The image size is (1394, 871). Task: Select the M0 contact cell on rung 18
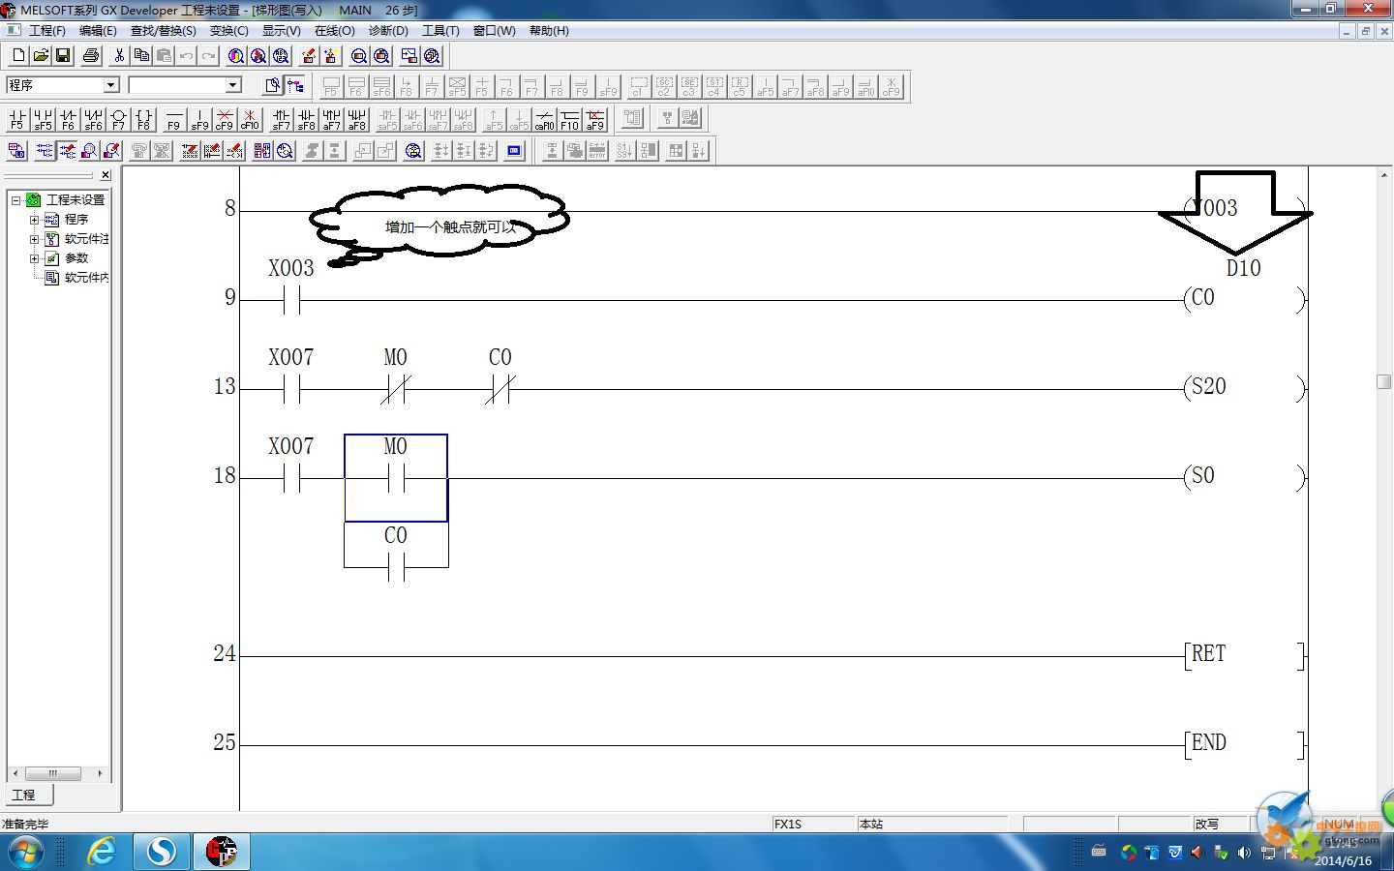pos(396,478)
